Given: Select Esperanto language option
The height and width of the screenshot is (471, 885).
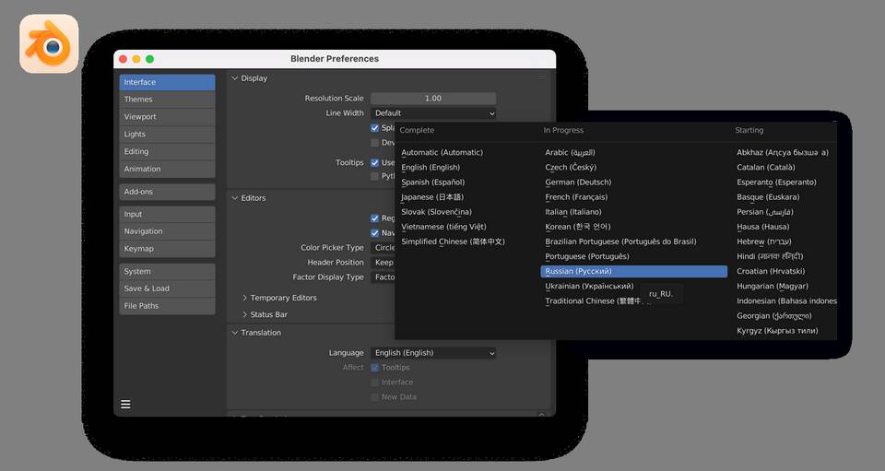Looking at the screenshot, I should pyautogui.click(x=776, y=183).
